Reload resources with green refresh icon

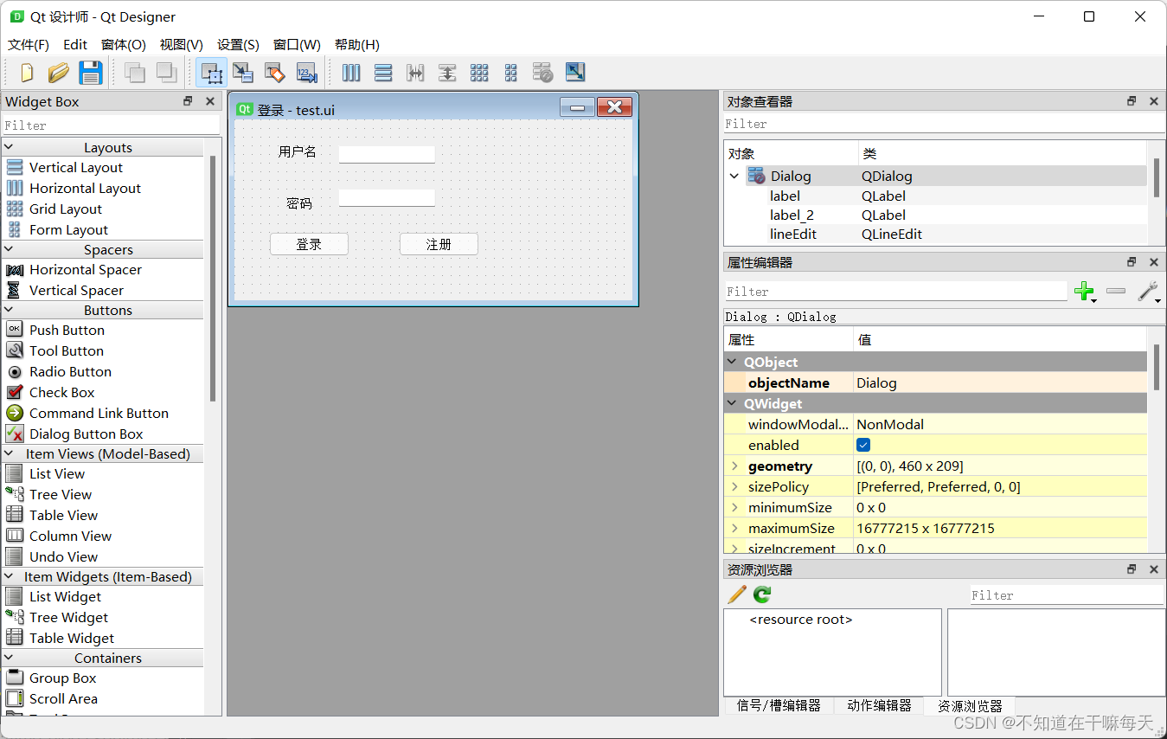click(762, 594)
